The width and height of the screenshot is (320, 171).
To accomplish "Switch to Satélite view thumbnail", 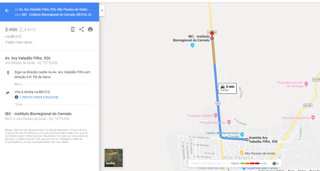I will click(113, 158).
